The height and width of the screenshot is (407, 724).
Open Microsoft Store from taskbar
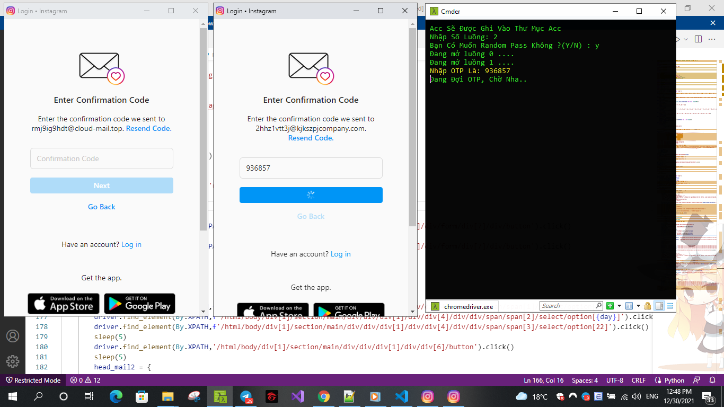(142, 396)
